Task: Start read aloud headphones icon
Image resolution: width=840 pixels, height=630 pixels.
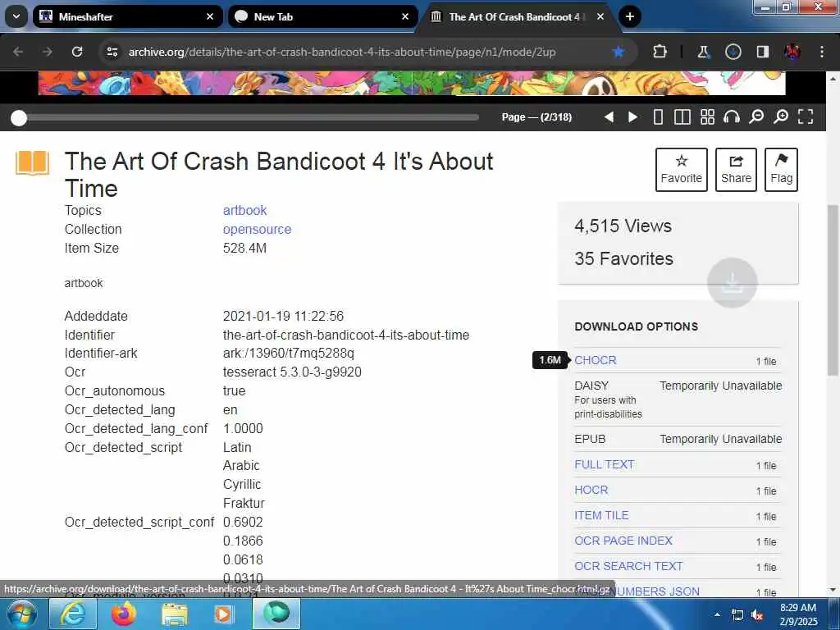Action: tap(732, 116)
